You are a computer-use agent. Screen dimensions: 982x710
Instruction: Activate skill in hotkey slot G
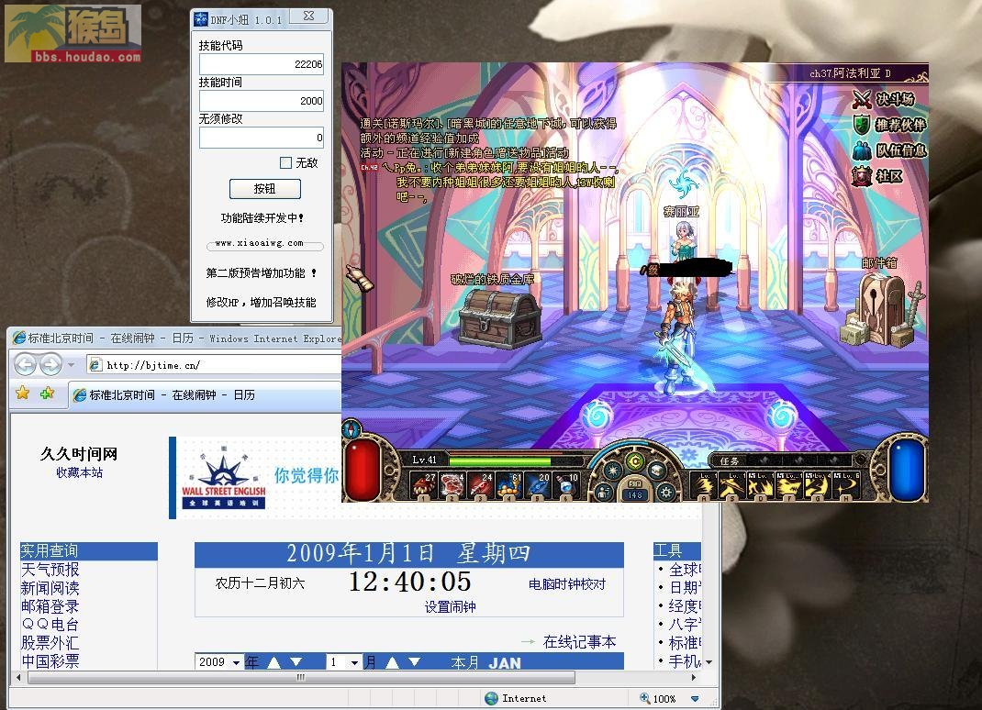pos(816,485)
